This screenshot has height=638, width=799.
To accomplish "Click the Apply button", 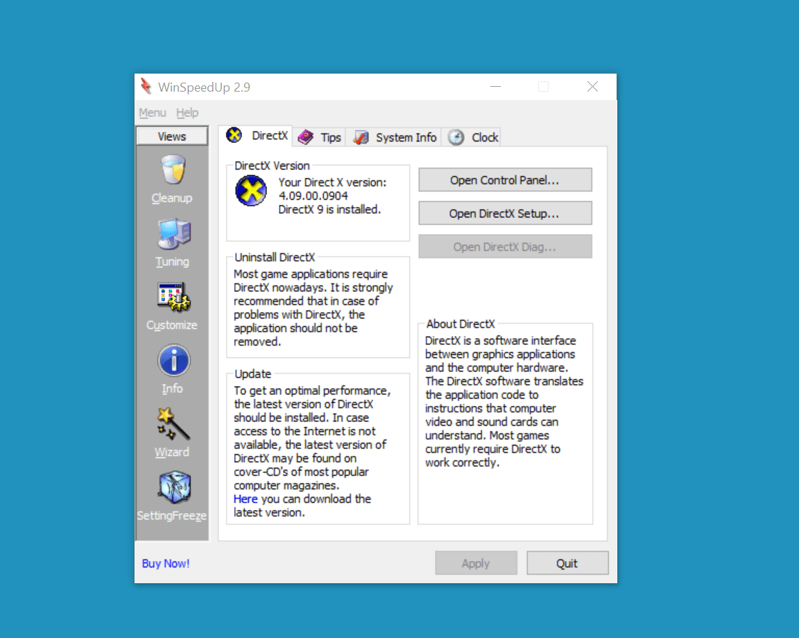I will (x=476, y=563).
